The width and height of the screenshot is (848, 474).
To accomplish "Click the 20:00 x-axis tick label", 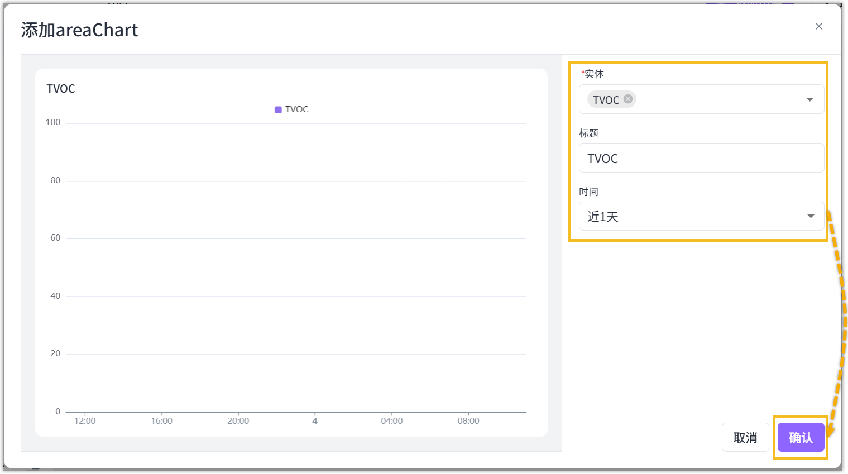I will 238,421.
